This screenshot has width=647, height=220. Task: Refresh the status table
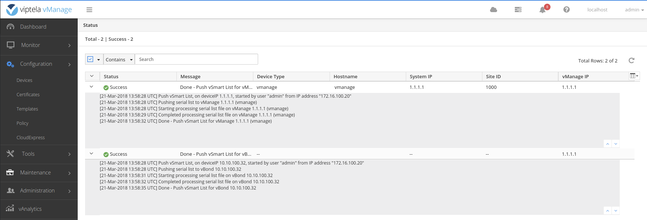(x=631, y=61)
